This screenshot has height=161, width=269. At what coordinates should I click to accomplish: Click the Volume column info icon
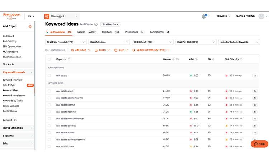tap(173, 59)
